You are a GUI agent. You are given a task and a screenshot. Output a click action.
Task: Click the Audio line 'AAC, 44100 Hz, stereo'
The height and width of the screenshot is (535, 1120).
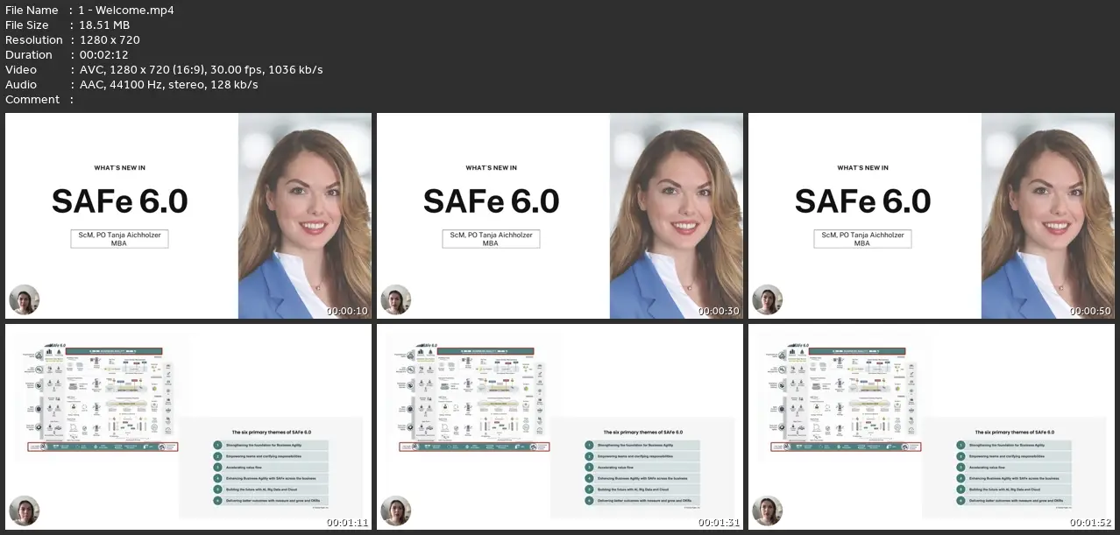point(168,85)
